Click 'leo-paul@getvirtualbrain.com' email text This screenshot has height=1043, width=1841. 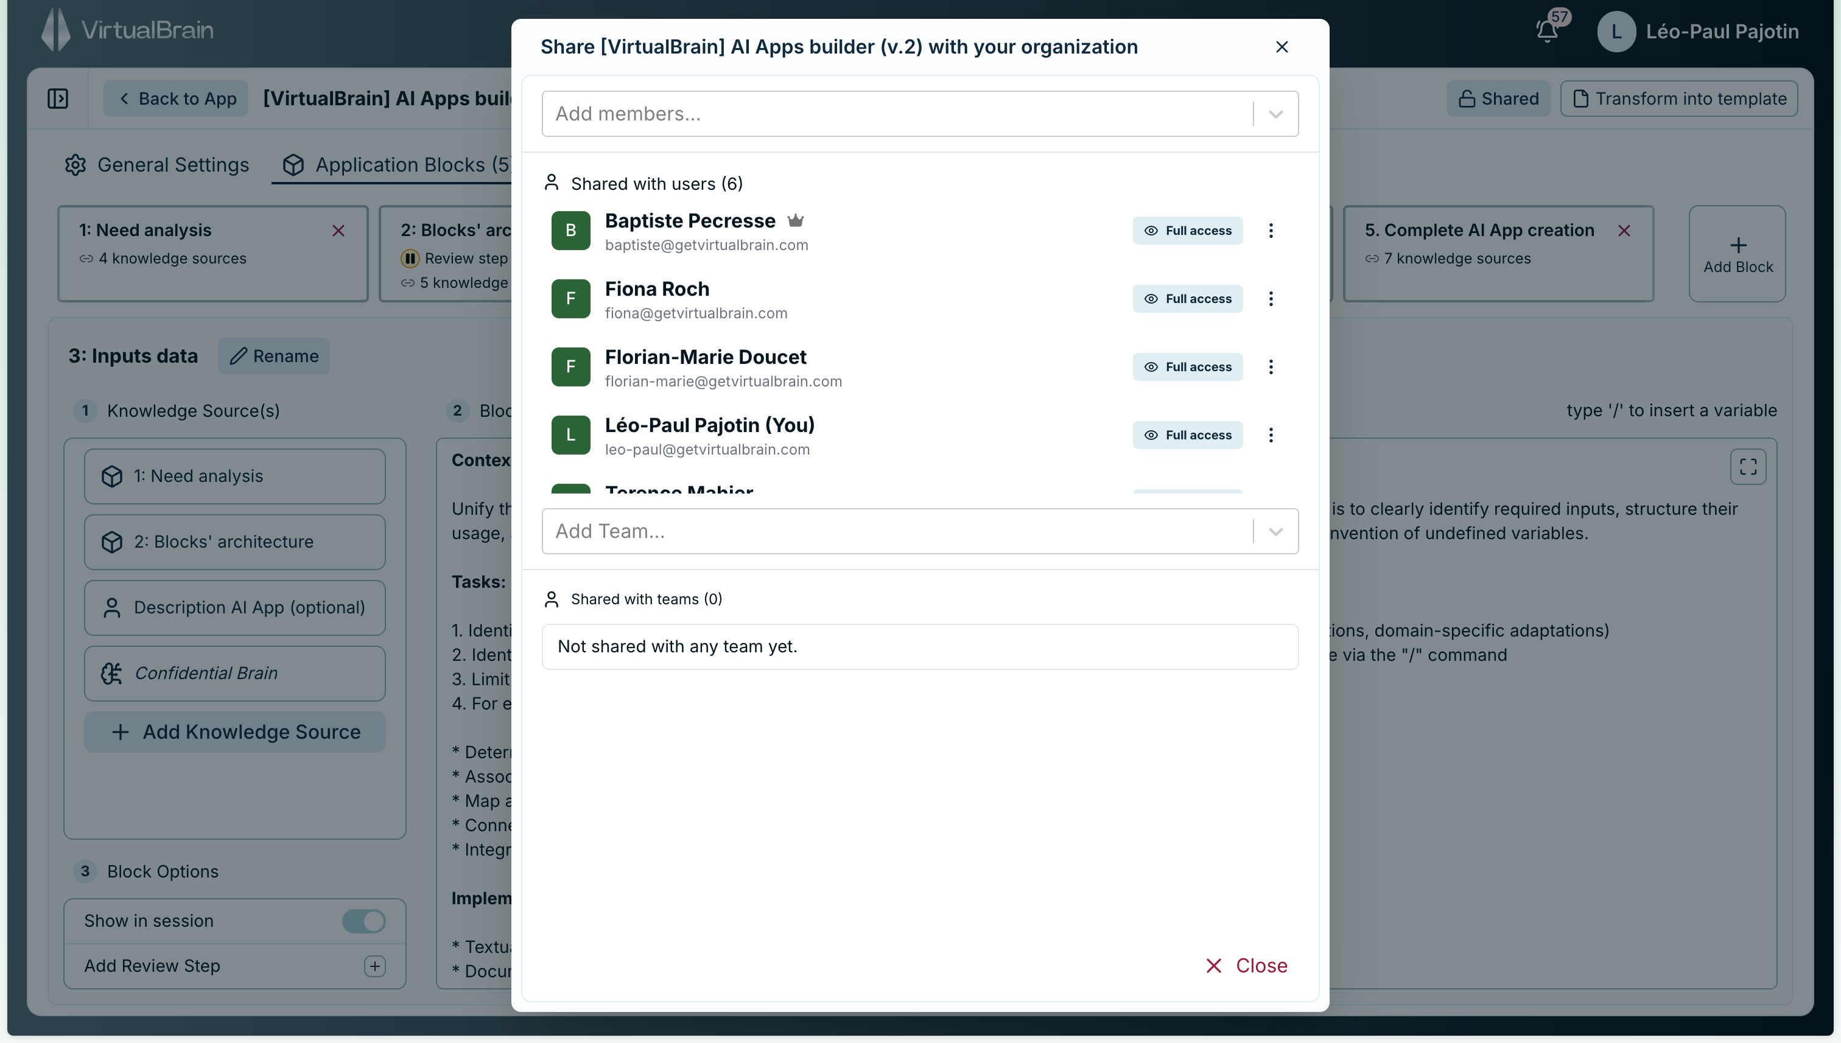point(707,449)
